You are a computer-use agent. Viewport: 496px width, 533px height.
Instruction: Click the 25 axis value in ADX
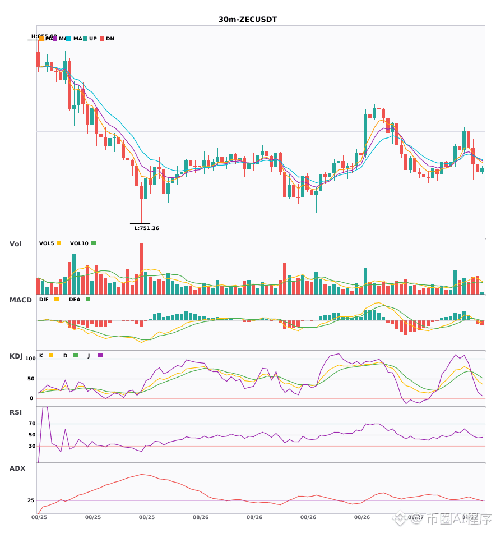31,500
